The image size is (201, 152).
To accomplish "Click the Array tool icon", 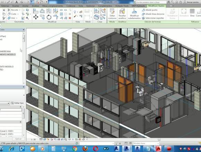I will click(61, 14).
